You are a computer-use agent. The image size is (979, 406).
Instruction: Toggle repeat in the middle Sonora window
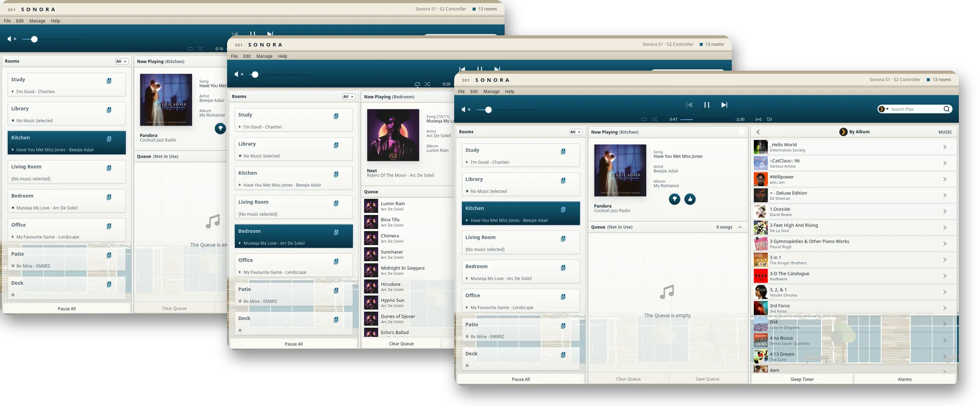click(x=417, y=84)
